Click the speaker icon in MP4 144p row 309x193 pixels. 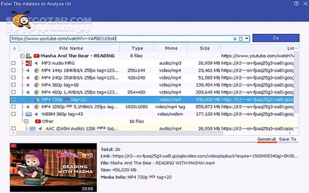tap(28, 71)
